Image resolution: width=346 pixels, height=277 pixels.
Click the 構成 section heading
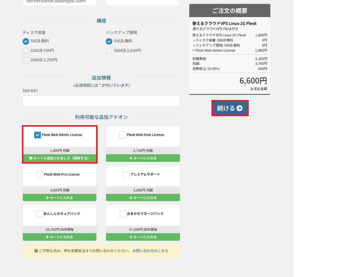[101, 21]
